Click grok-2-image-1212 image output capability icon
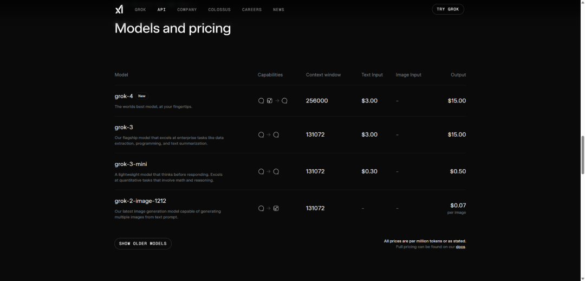This screenshot has height=281, width=585. coord(276,208)
